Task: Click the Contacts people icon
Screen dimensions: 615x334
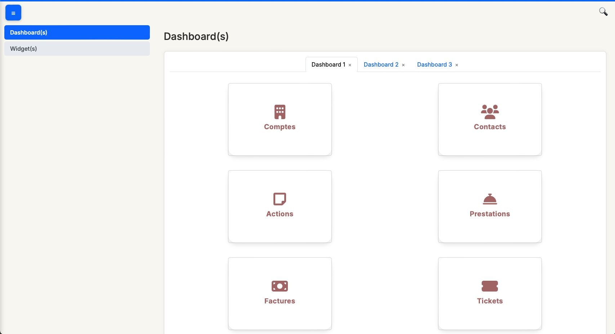Action: [490, 112]
